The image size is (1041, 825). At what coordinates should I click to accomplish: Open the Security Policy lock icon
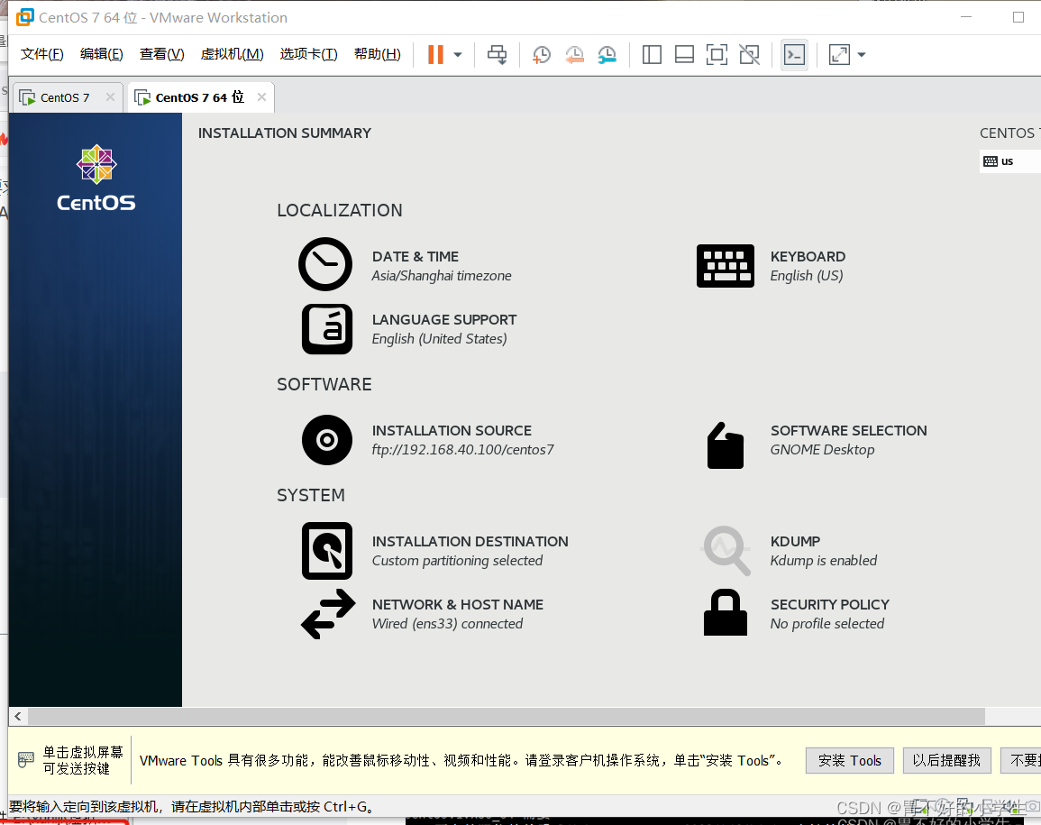point(725,613)
